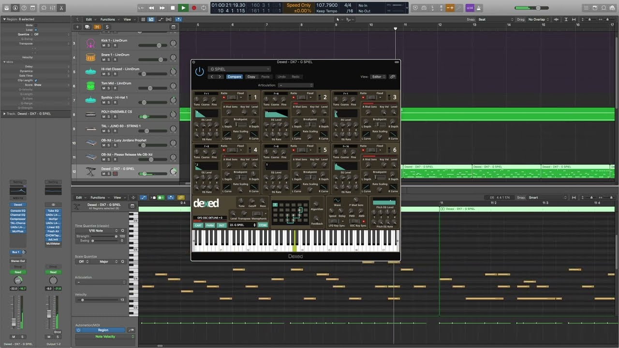619x348 pixels.
Task: Solo the Snare 1 - LinnDrum track
Action: (x=109, y=59)
